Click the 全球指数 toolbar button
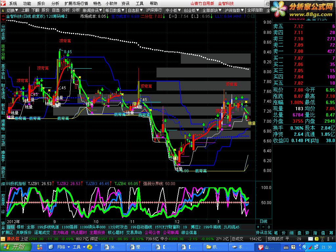Viewport: 336px width, 252px height. coord(255,10)
